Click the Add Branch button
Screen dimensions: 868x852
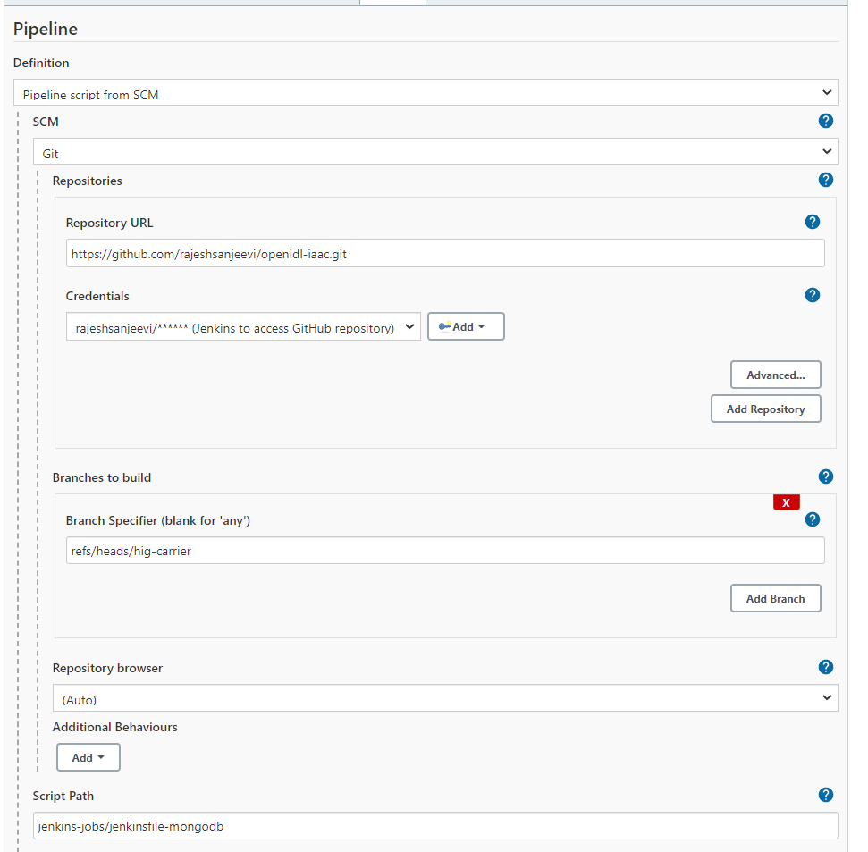[x=775, y=598]
